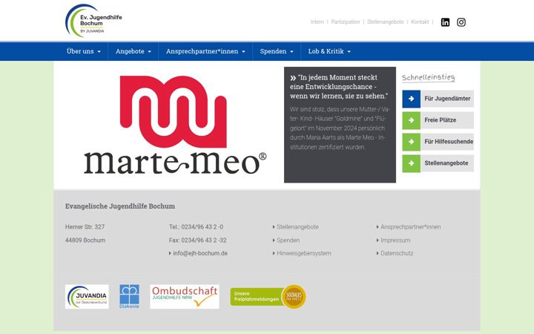Expand the Spenden dropdown arrow
This screenshot has width=534, height=334.
(x=291, y=52)
